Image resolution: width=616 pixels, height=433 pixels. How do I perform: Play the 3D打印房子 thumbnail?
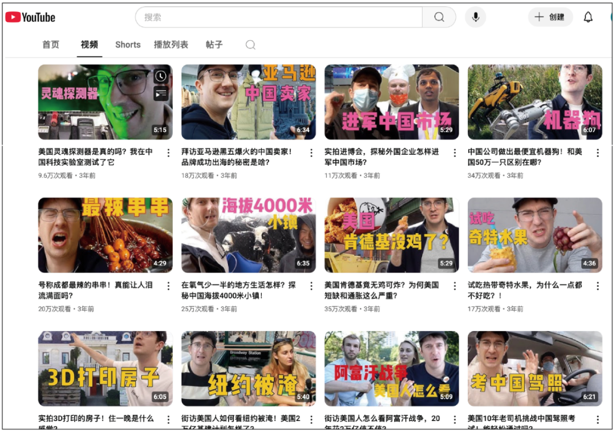point(106,369)
